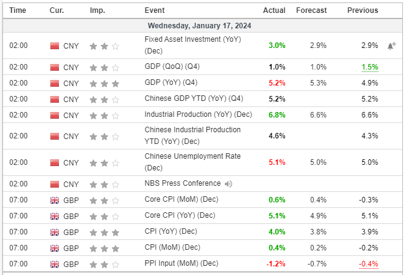The width and height of the screenshot is (406, 275).
Task: Click the alert bell icon for Fixed Asset Investment
Action: 392,46
